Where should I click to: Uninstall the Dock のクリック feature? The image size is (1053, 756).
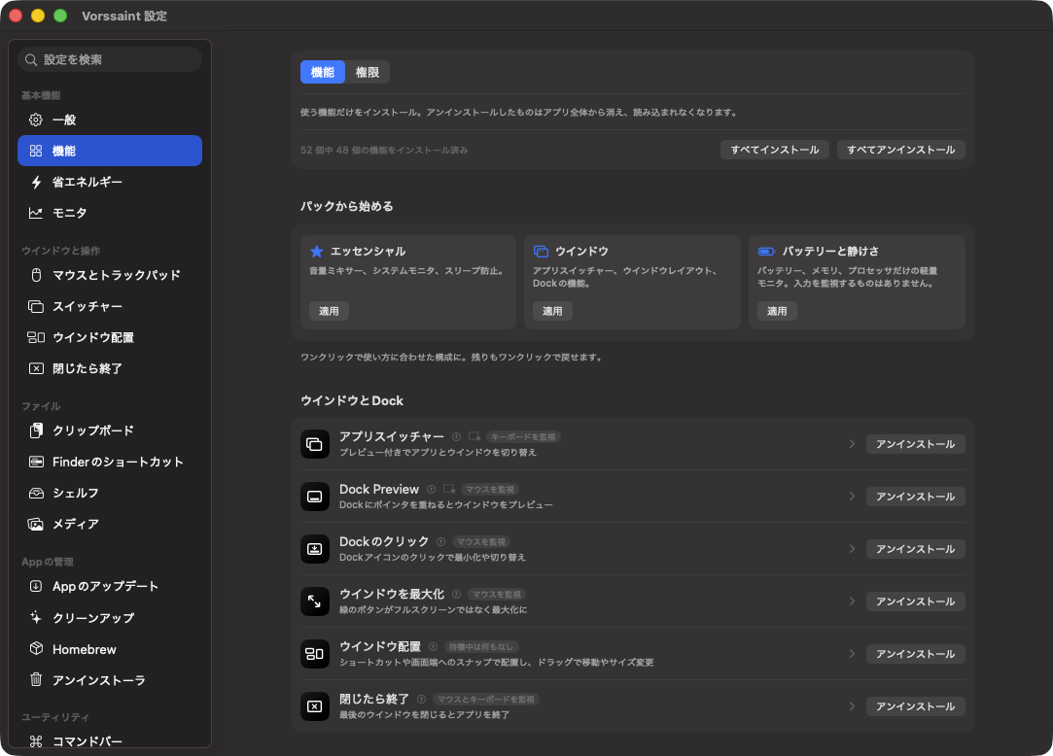click(x=915, y=548)
